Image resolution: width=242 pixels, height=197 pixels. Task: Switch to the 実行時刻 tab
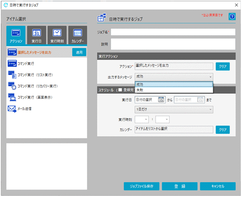[57, 35]
